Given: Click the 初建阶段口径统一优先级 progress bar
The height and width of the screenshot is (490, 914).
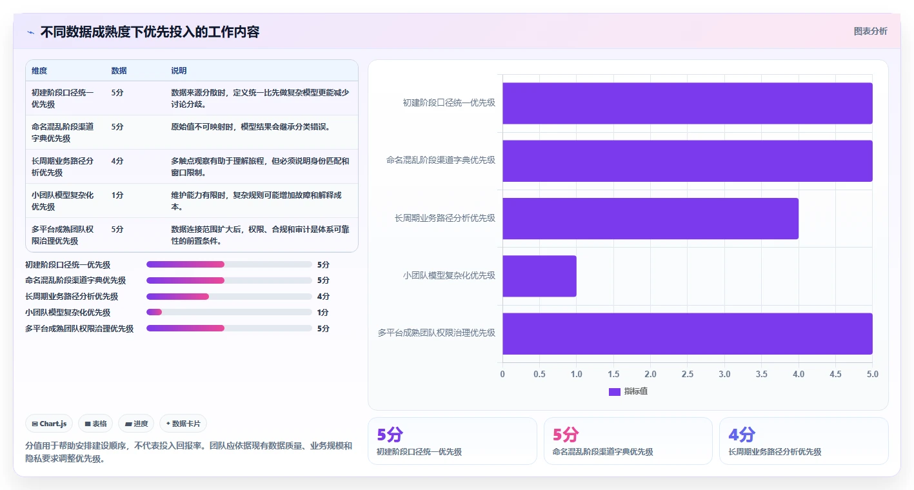Looking at the screenshot, I should 229,264.
